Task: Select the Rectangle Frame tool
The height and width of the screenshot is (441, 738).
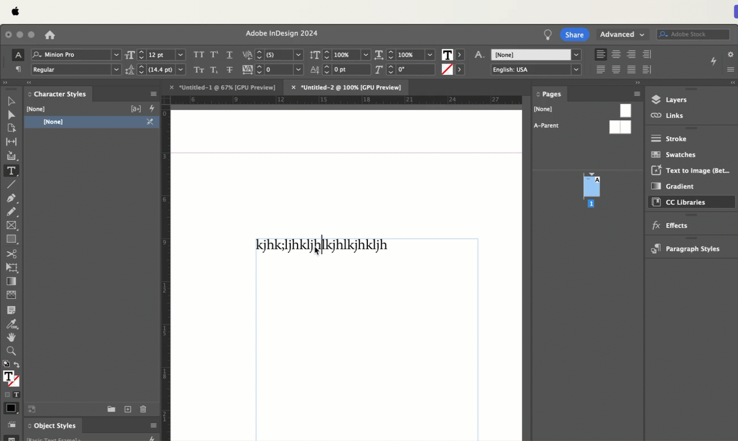Action: point(11,225)
